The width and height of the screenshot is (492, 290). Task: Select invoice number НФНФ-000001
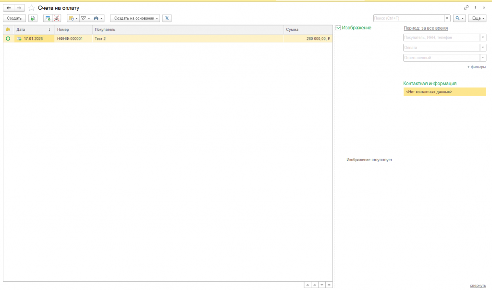tap(73, 38)
